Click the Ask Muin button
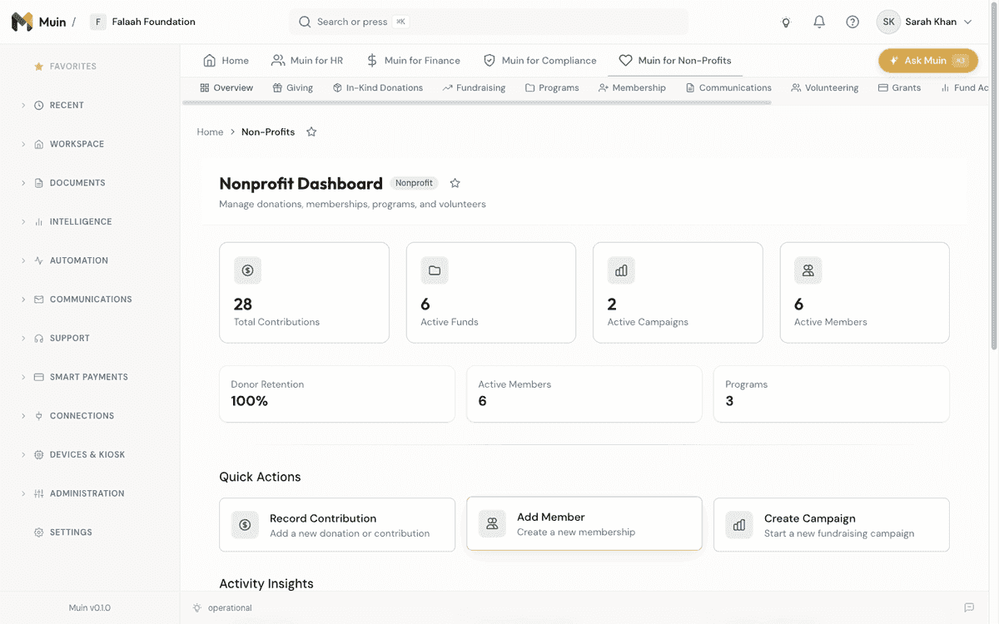Image resolution: width=999 pixels, height=624 pixels. [x=928, y=61]
